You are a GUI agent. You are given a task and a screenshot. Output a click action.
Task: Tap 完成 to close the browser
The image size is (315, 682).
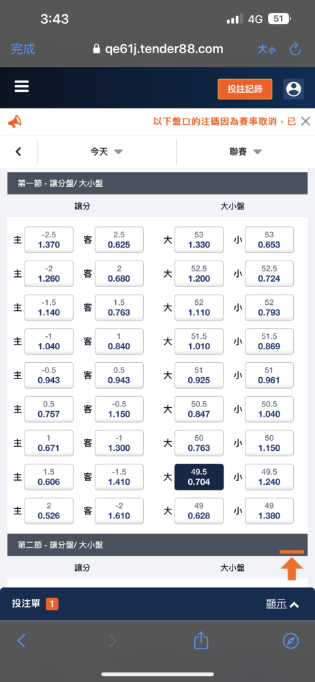(22, 49)
